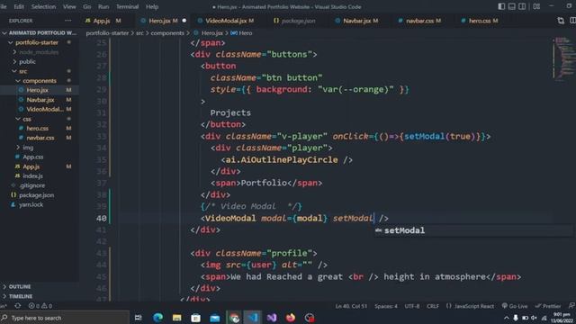Click the sync changes status icon
Screen dimensions: 576x324
pyautogui.click(x=17, y=306)
